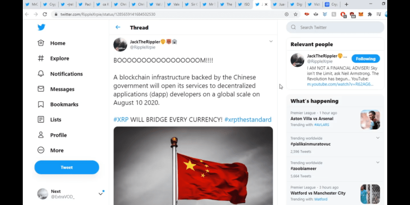Go back using the Thread arrow
Viewport: 410px width, 205px height.
coord(118,27)
